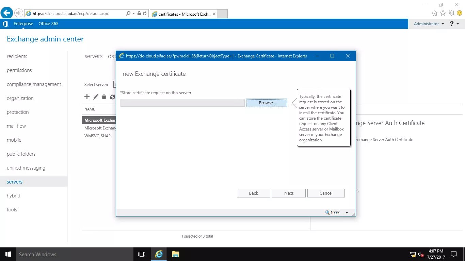This screenshot has width=465, height=261.
Task: Open mobile in the left navigation
Action: coord(14,140)
